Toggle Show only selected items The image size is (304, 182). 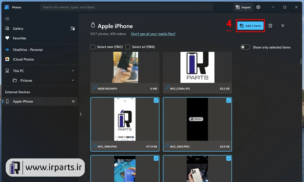[245, 47]
